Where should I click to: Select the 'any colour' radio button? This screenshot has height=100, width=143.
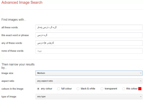point(38,89)
